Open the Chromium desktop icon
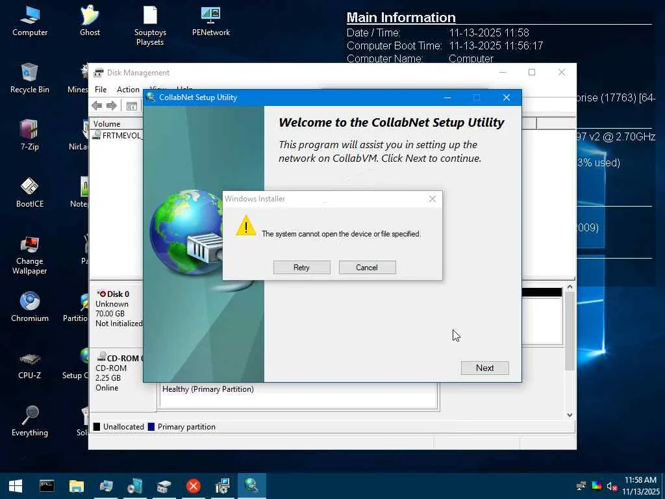The image size is (665, 499). (x=30, y=307)
